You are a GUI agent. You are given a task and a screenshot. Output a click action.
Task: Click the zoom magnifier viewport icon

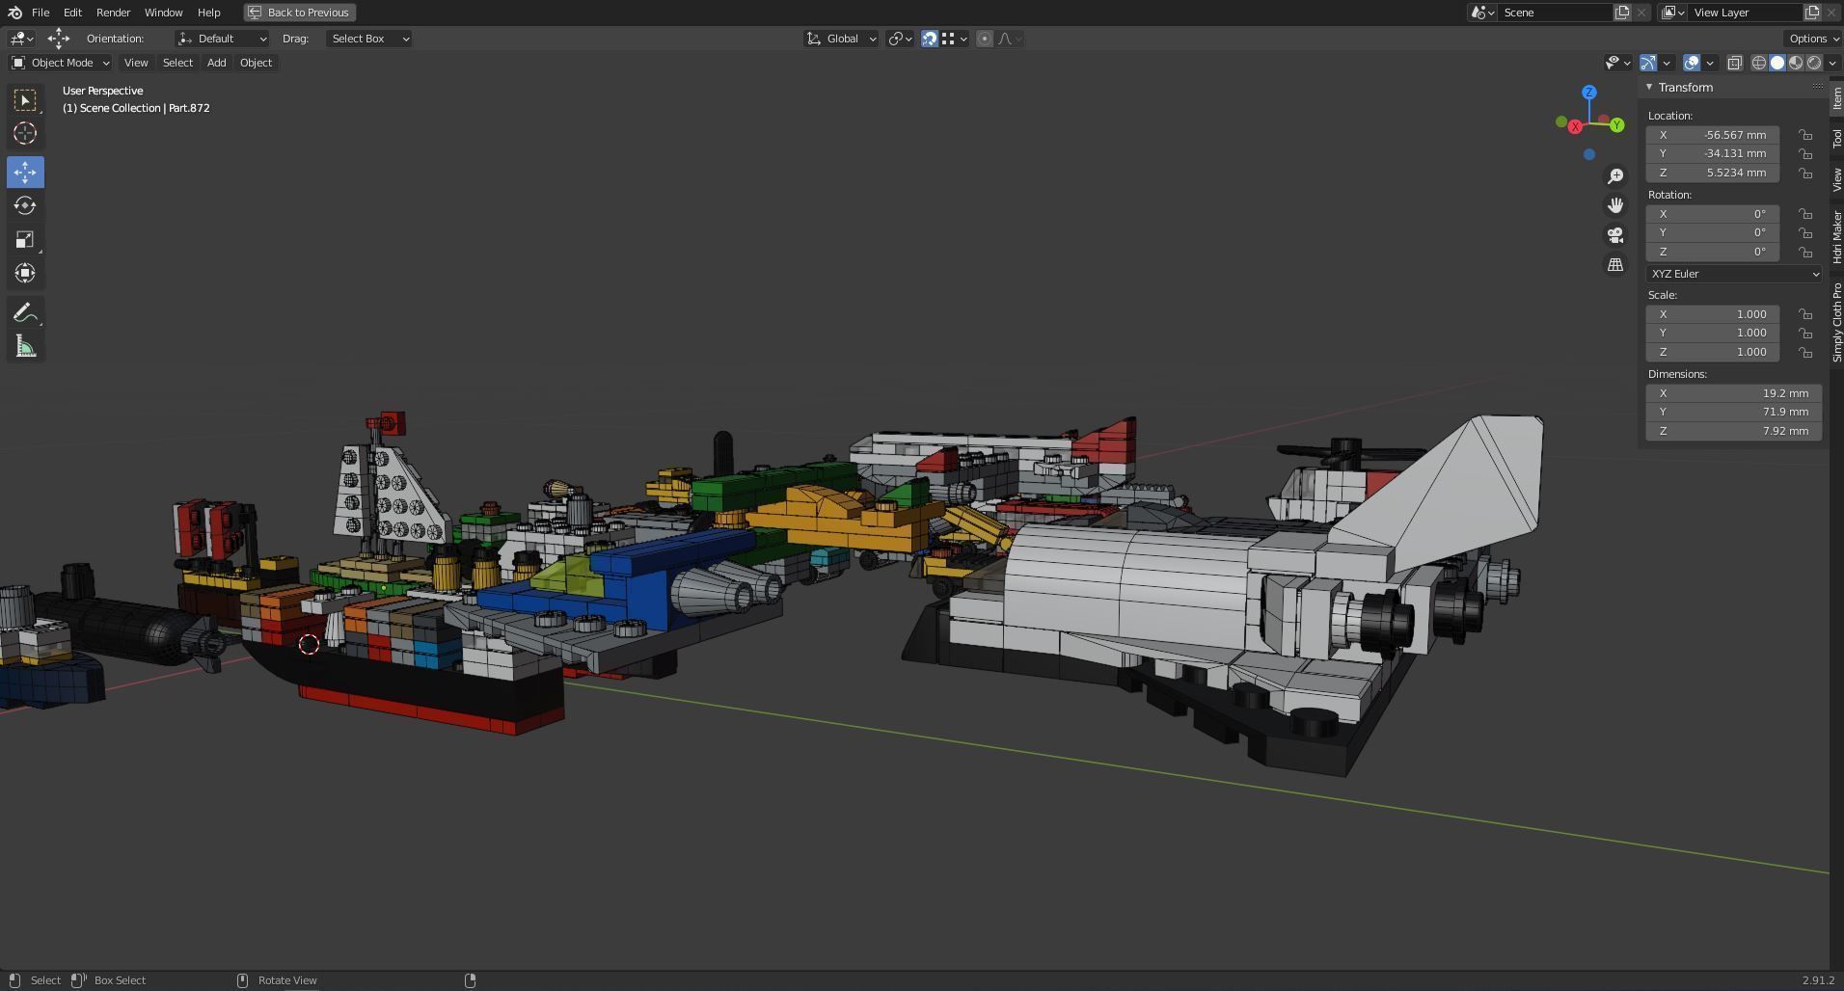pyautogui.click(x=1615, y=176)
